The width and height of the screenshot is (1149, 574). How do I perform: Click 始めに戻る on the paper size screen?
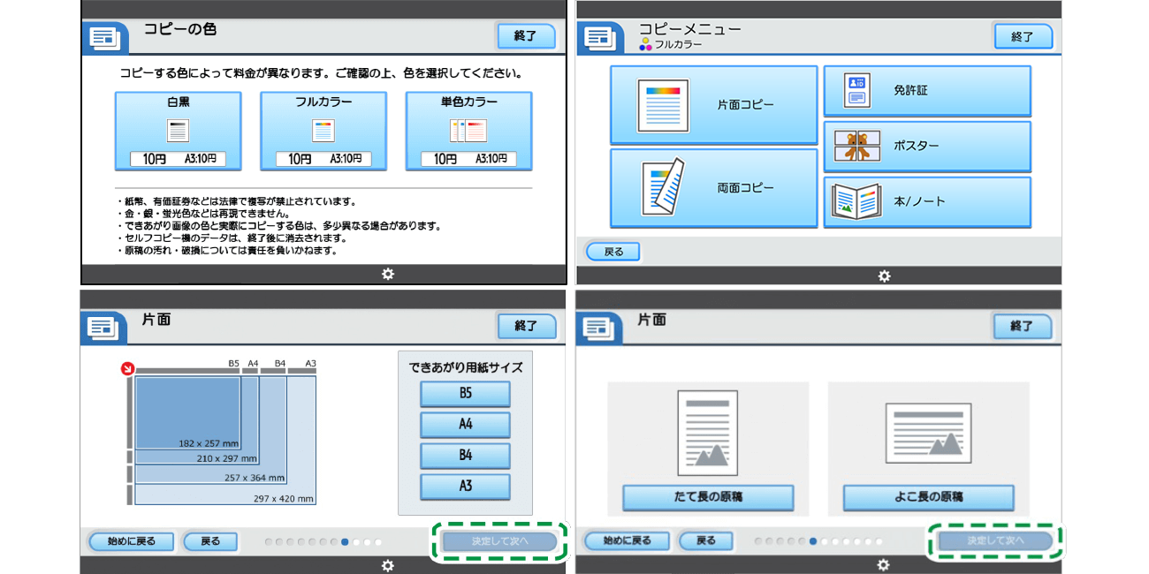click(131, 541)
